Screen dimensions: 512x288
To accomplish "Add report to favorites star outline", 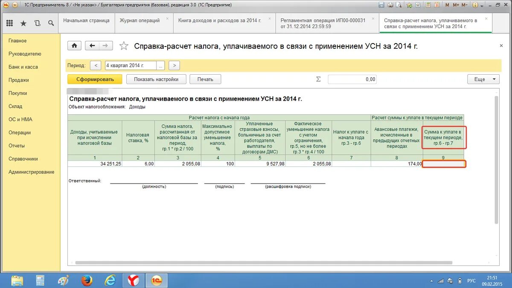I will tap(124, 46).
